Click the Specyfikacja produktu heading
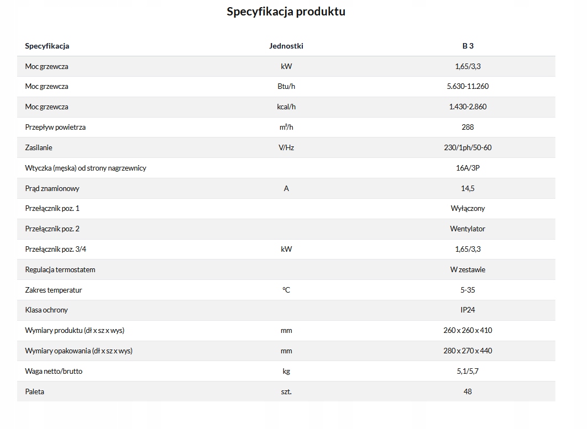 [x=286, y=12]
